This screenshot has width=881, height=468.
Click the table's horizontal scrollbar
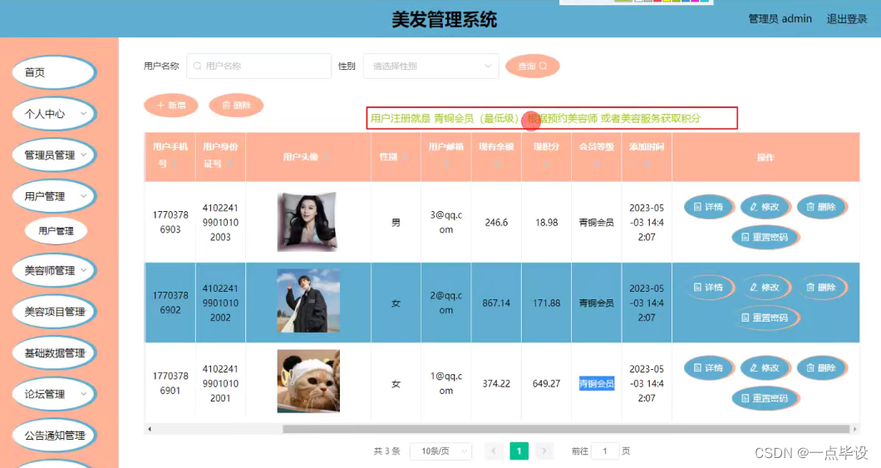(x=566, y=429)
